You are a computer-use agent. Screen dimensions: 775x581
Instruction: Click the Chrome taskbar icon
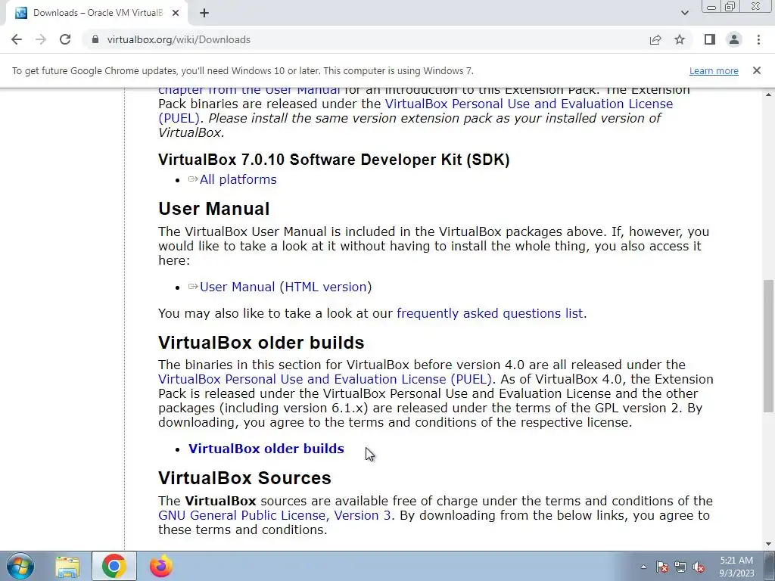tap(114, 567)
